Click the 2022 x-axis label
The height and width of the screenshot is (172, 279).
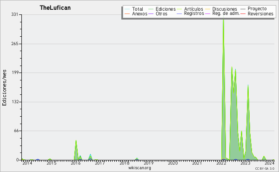click(221, 163)
